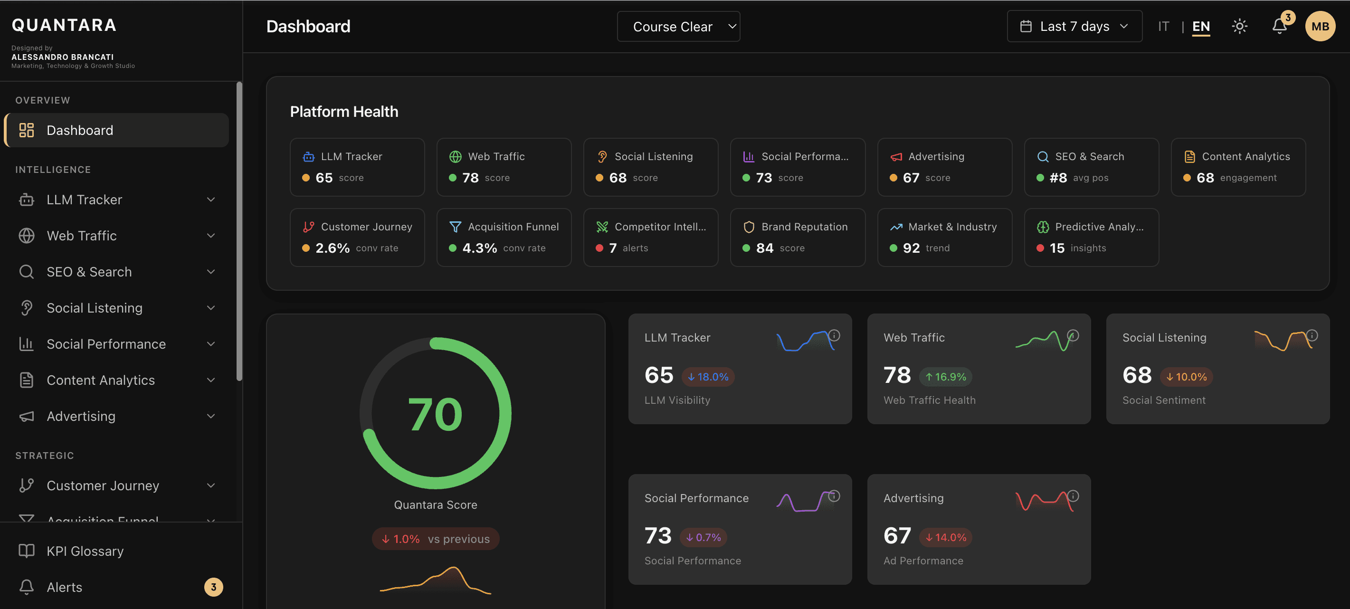
Task: Click the MB profile avatar
Action: point(1320,26)
